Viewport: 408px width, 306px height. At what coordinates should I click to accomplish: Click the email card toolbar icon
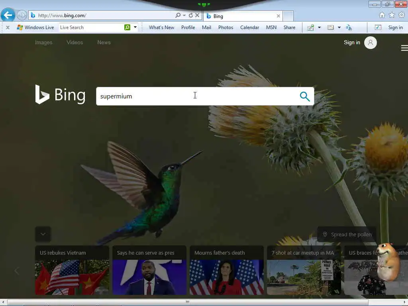coord(330,27)
